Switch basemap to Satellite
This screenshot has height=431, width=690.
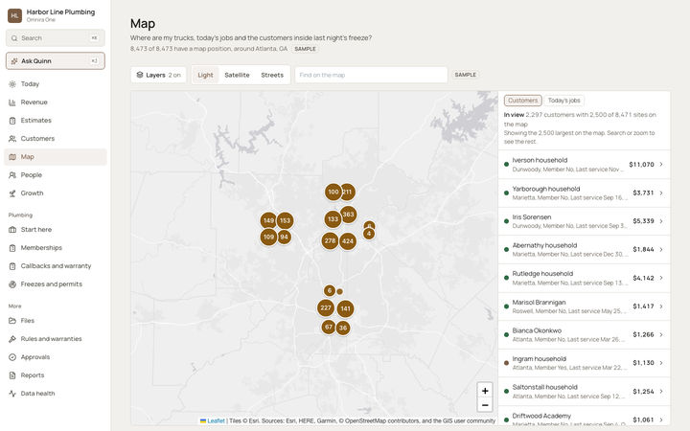coord(237,75)
